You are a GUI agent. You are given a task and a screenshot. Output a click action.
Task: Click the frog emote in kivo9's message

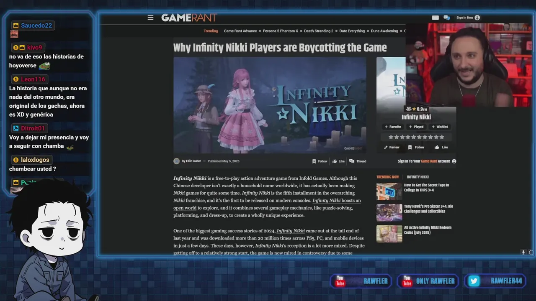tap(44, 66)
